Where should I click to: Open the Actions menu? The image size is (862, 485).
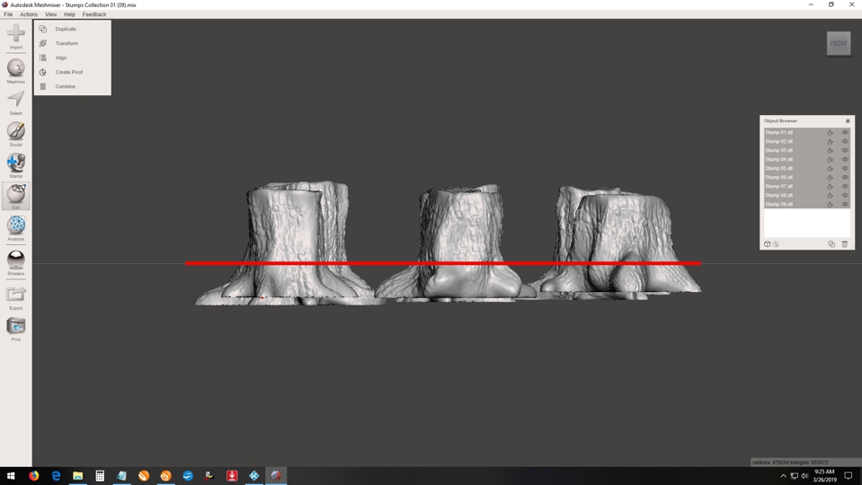[x=29, y=14]
